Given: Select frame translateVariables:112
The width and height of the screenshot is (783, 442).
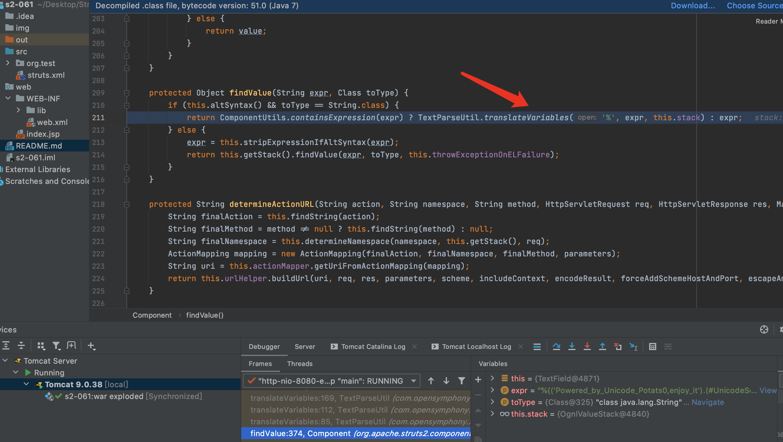Looking at the screenshot, I should point(356,410).
